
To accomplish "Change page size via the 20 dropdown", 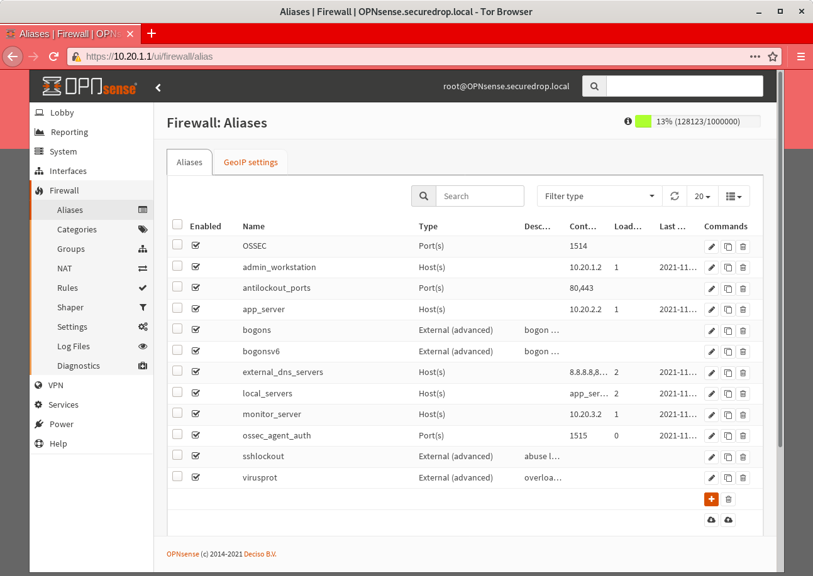I will coord(702,196).
